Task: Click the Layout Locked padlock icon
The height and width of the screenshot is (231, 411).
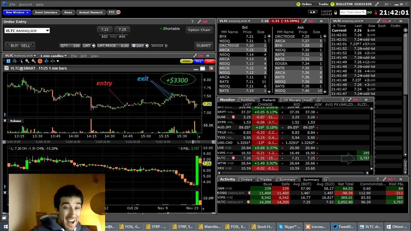Action: [335, 12]
